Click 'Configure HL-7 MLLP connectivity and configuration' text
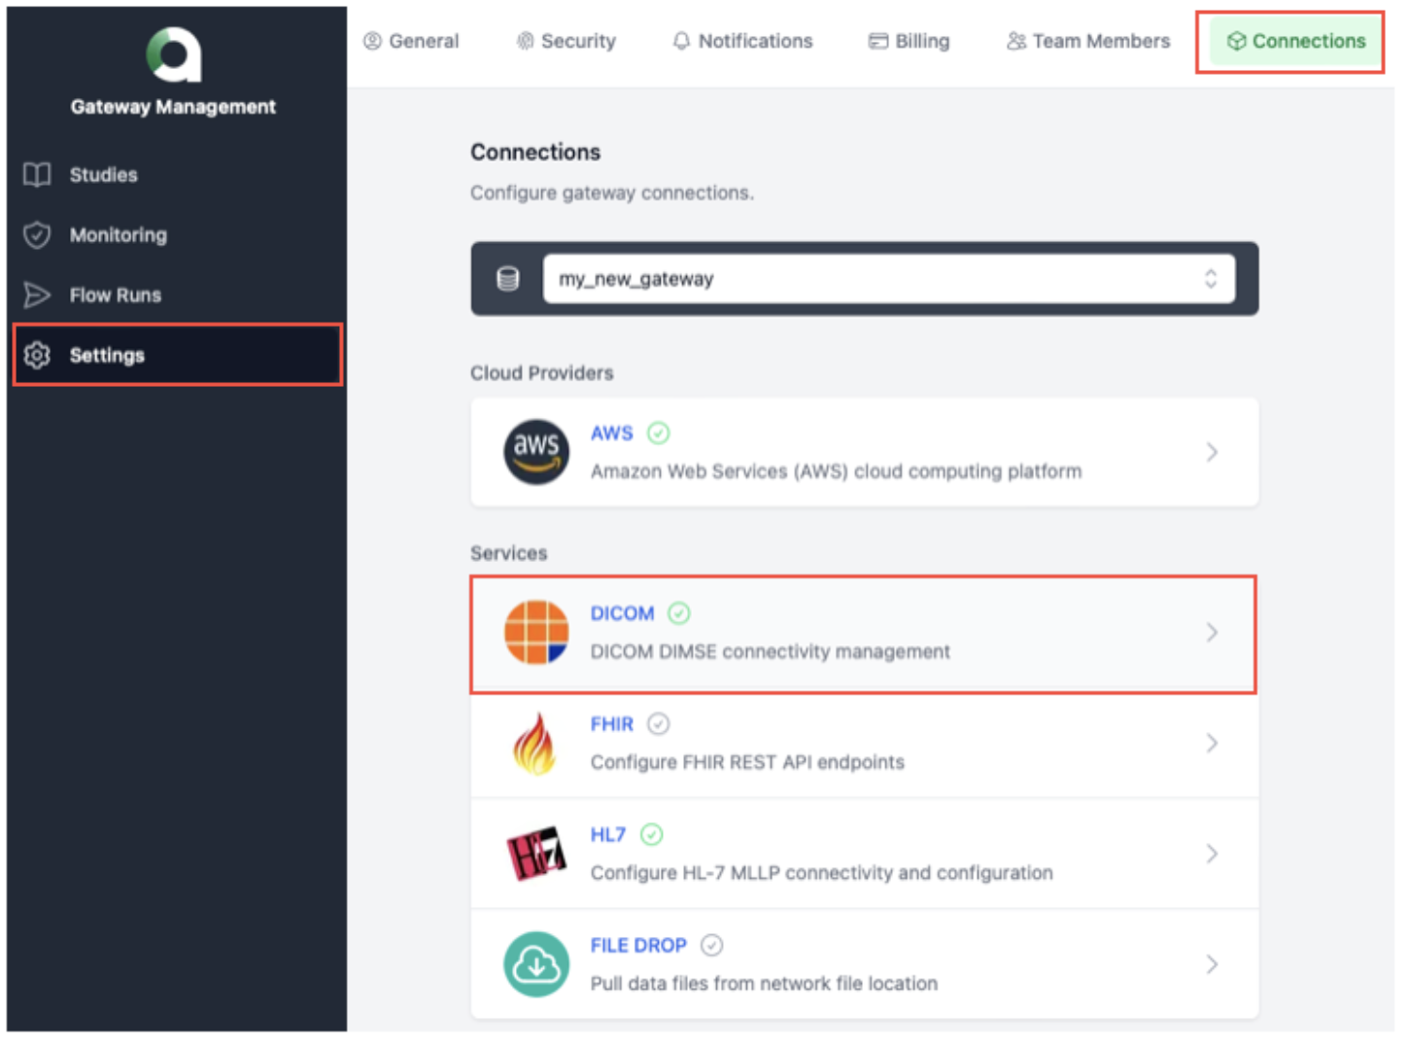The image size is (1407, 1046). [x=822, y=873]
